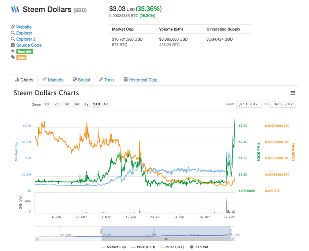The width and height of the screenshot is (309, 251).
Task: Toggle the Price (USD) series legend
Action: point(143,247)
